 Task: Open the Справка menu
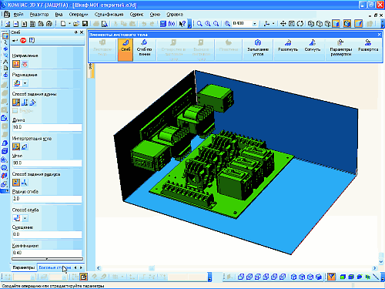(175, 15)
